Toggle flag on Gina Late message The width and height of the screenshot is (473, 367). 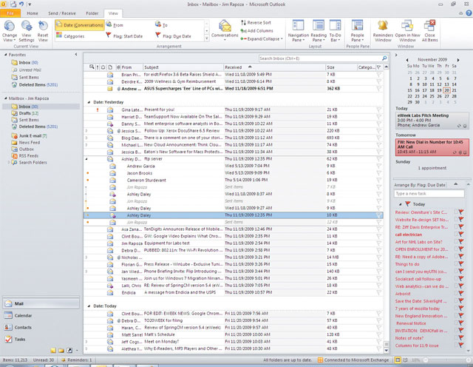click(x=379, y=110)
